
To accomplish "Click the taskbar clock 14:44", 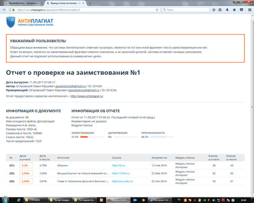I will [x=243, y=200].
